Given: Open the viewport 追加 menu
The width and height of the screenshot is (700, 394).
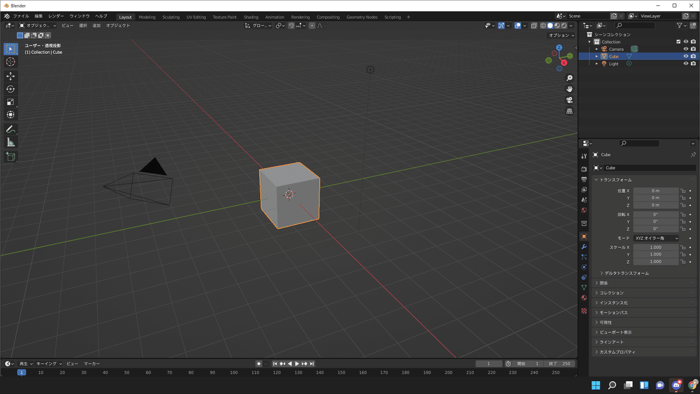Looking at the screenshot, I should click(x=96, y=26).
